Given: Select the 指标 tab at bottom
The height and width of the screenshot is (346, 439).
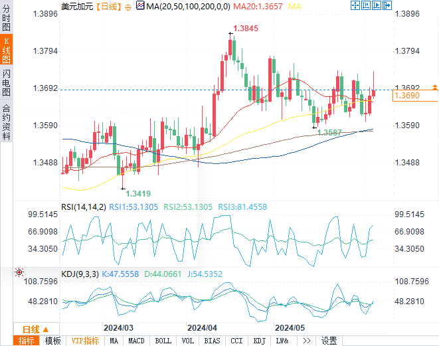Looking at the screenshot, I should [26, 341].
